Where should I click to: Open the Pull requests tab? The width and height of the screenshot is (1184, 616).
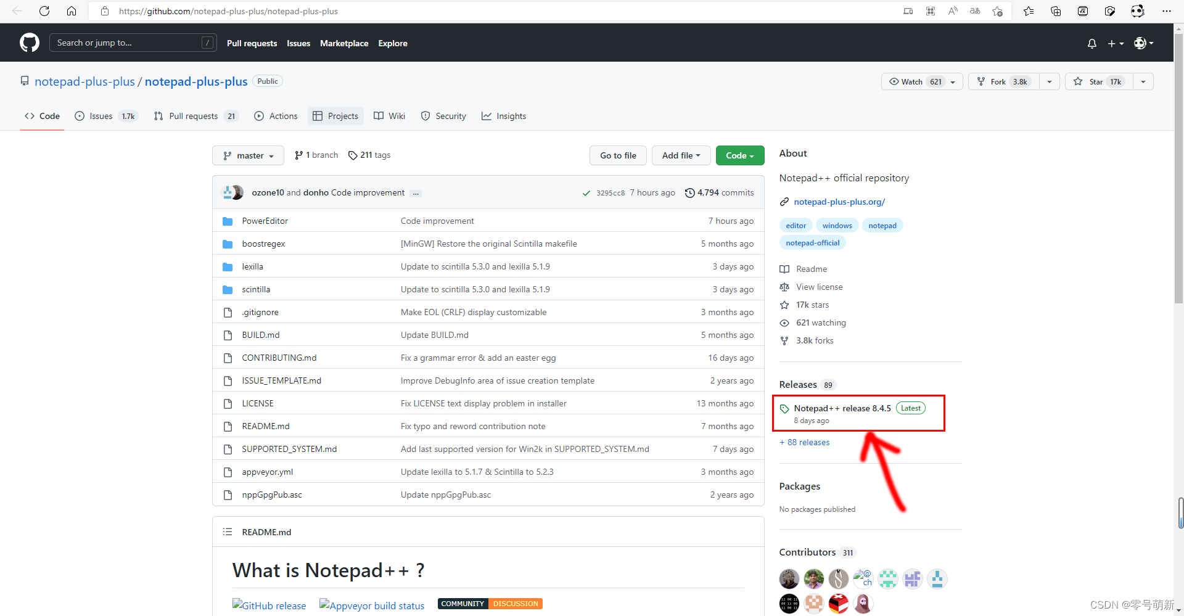[196, 116]
